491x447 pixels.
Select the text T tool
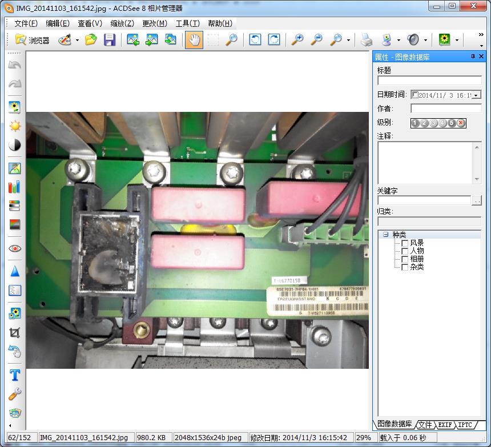[x=15, y=374]
